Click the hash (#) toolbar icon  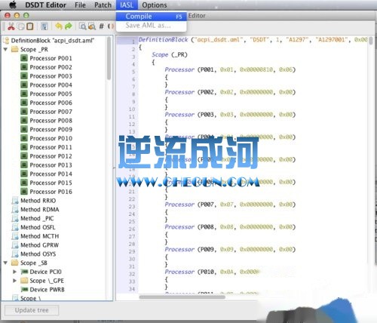tap(101, 26)
